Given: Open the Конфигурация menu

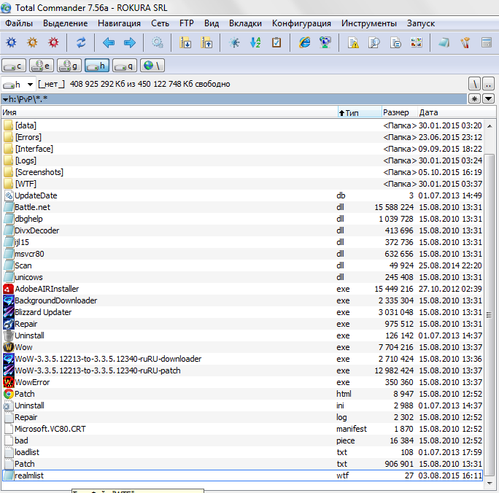Looking at the screenshot, I should pyautogui.click(x=301, y=23).
